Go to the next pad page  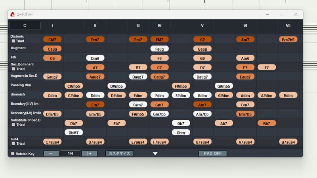pyautogui.click(x=90, y=153)
